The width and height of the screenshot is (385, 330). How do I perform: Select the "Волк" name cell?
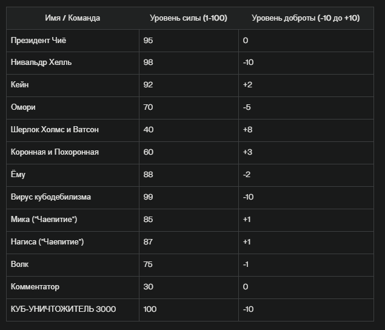(20, 264)
